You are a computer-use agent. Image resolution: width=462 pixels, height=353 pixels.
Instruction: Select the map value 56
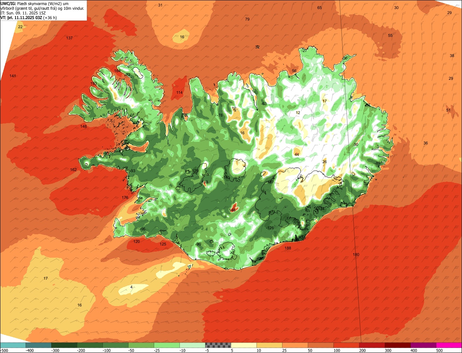click(x=294, y=71)
